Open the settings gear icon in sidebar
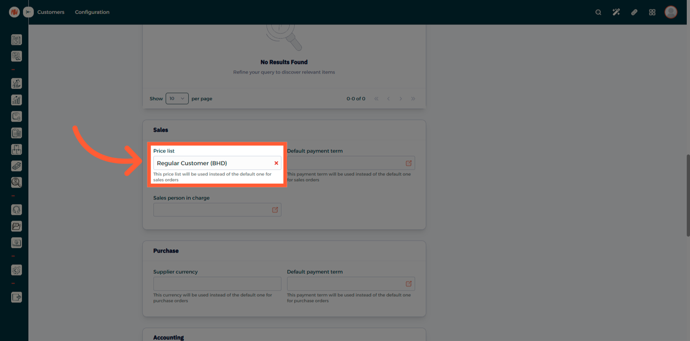 tap(17, 270)
